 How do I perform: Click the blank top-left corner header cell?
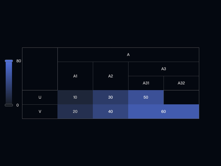coord(40,69)
